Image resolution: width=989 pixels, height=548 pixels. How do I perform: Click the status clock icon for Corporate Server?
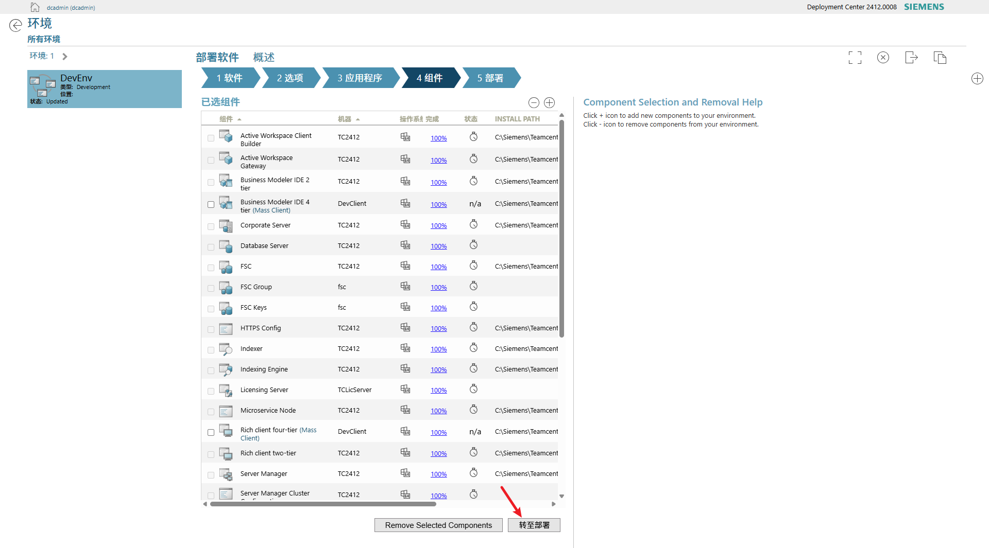click(x=473, y=225)
